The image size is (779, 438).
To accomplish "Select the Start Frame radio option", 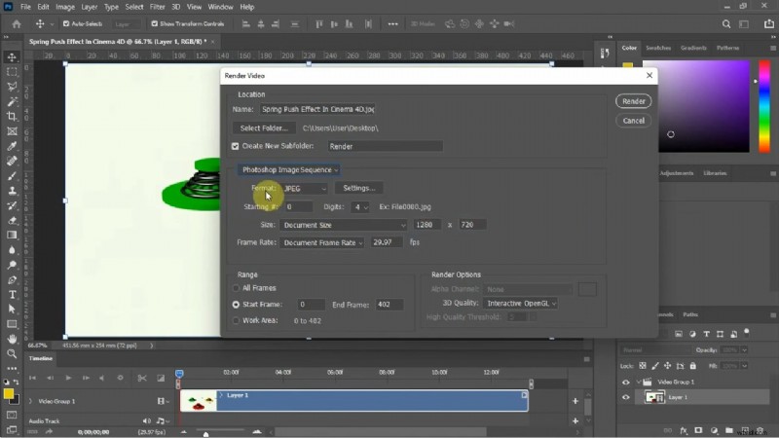I will pyautogui.click(x=236, y=305).
